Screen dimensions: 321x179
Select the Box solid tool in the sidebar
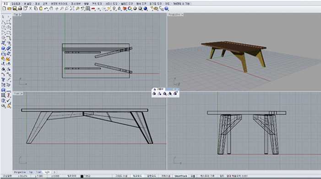pyautogui.click(x=3, y=48)
